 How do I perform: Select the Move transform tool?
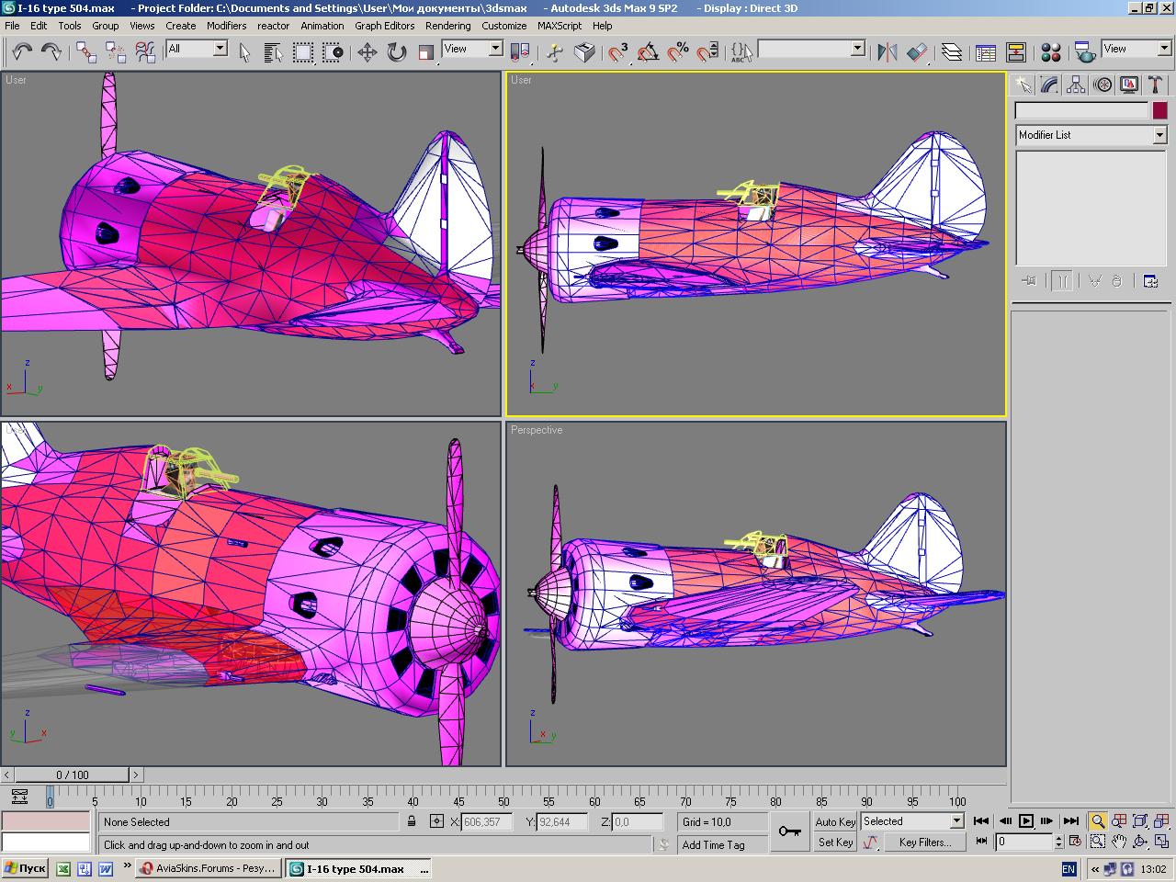(x=367, y=52)
